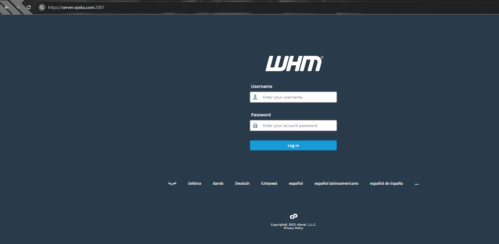Focus the Username input field
The height and width of the screenshot is (244, 499).
(293, 97)
